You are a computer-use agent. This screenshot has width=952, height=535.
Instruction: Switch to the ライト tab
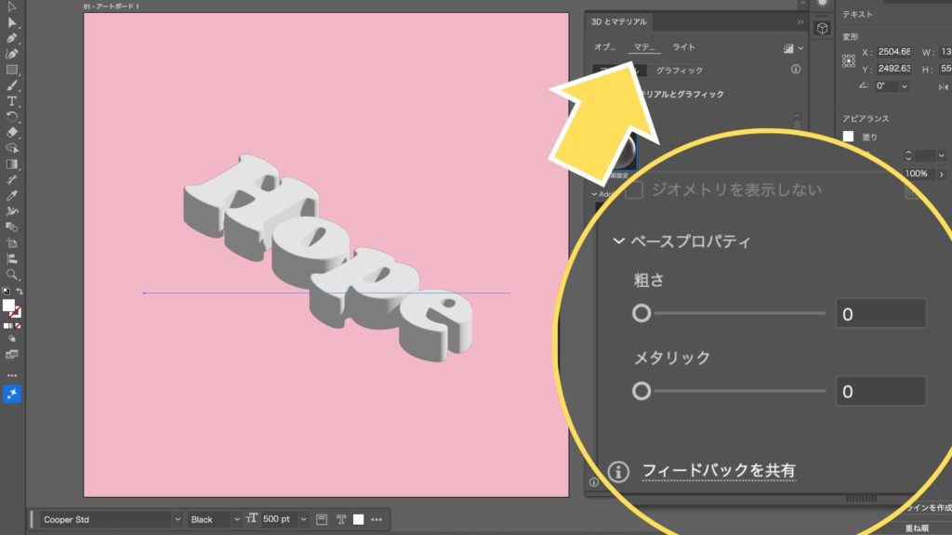pos(683,47)
